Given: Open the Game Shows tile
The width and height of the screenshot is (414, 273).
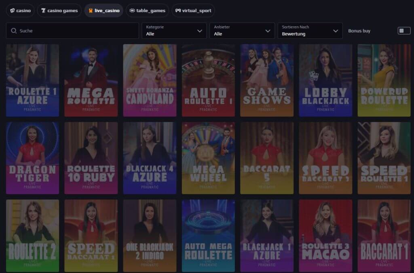Looking at the screenshot, I should click(267, 80).
